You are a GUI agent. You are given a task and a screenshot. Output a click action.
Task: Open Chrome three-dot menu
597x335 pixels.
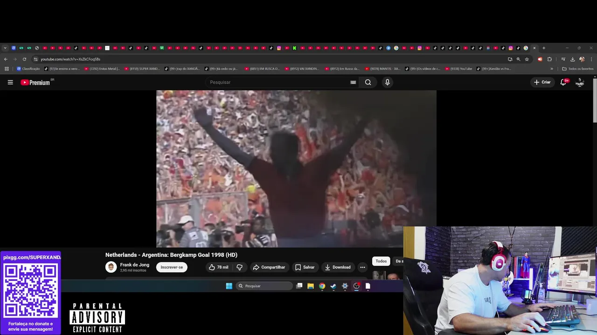(591, 59)
